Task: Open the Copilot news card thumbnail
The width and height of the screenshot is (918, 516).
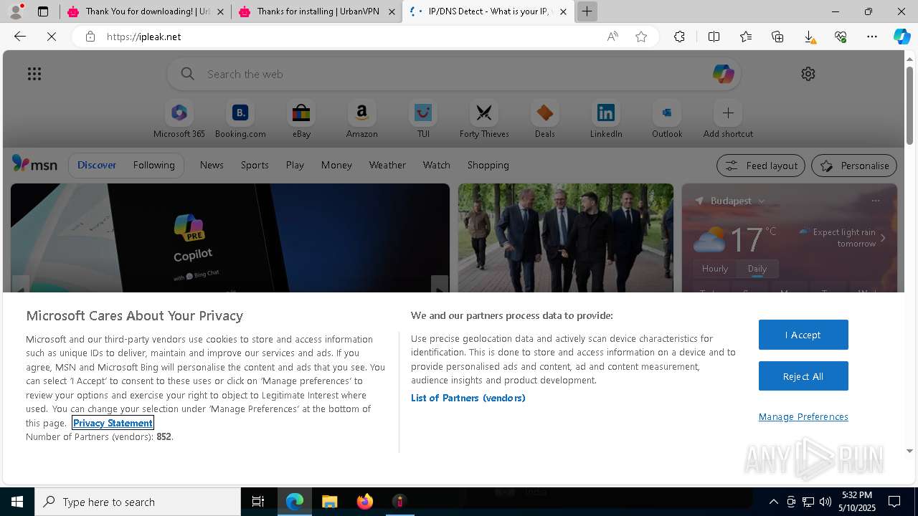Action: (x=230, y=238)
